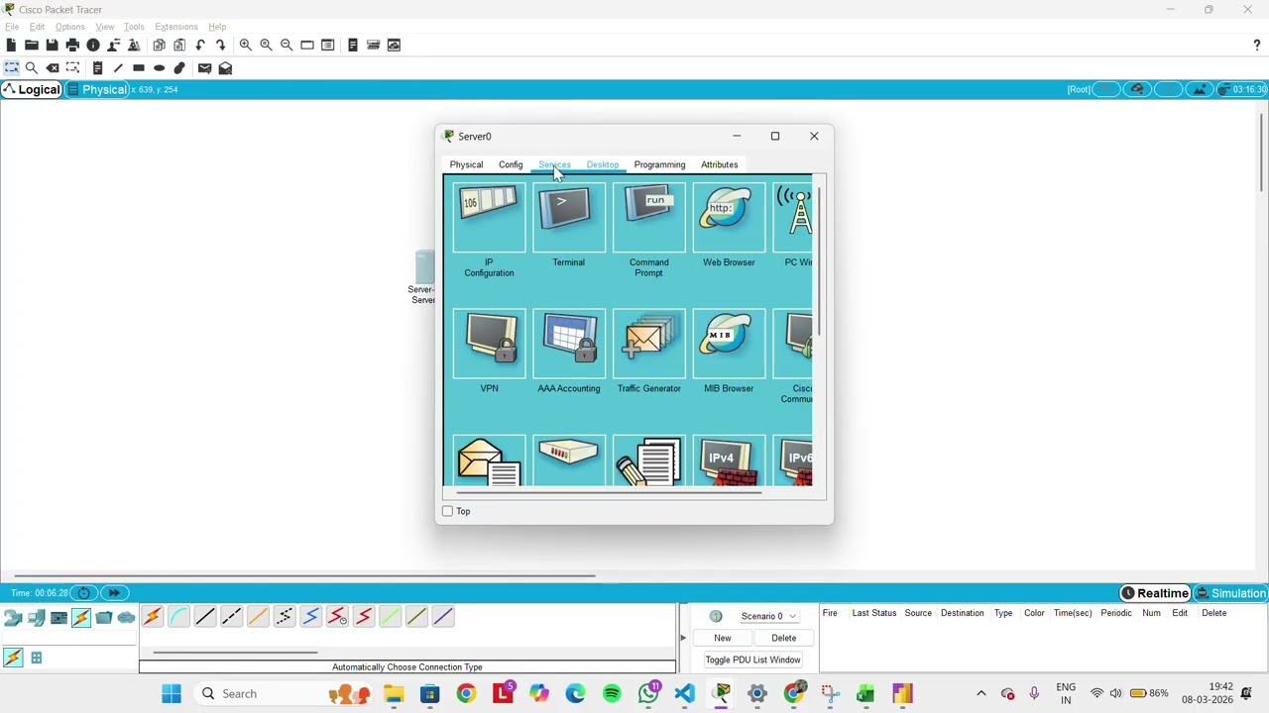Select the copper cross-over dashed cable
This screenshot has width=1269, height=713.
231,617
